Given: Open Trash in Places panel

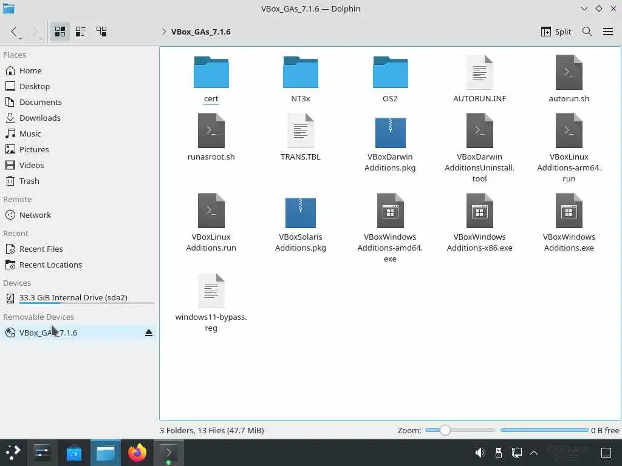Looking at the screenshot, I should pyautogui.click(x=80, y=181).
